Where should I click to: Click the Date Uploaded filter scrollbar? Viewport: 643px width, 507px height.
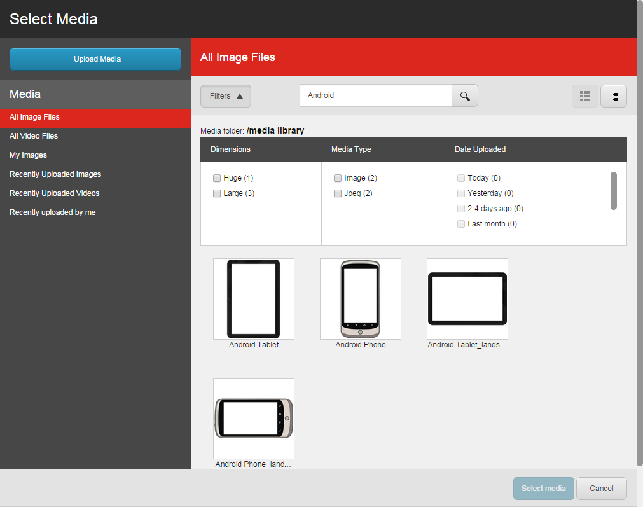tap(614, 191)
